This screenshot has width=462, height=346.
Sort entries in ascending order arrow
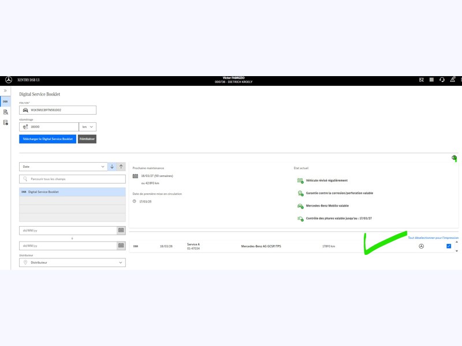click(x=121, y=167)
